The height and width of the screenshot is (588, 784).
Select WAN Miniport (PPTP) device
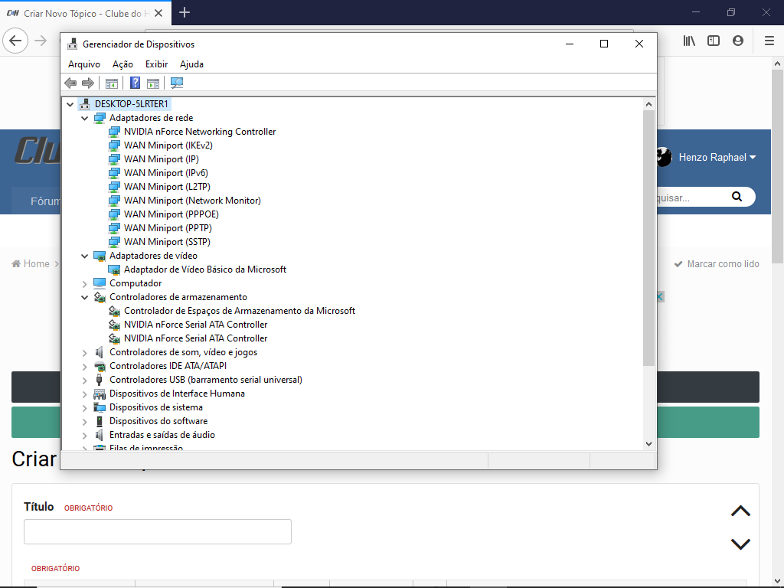click(168, 228)
